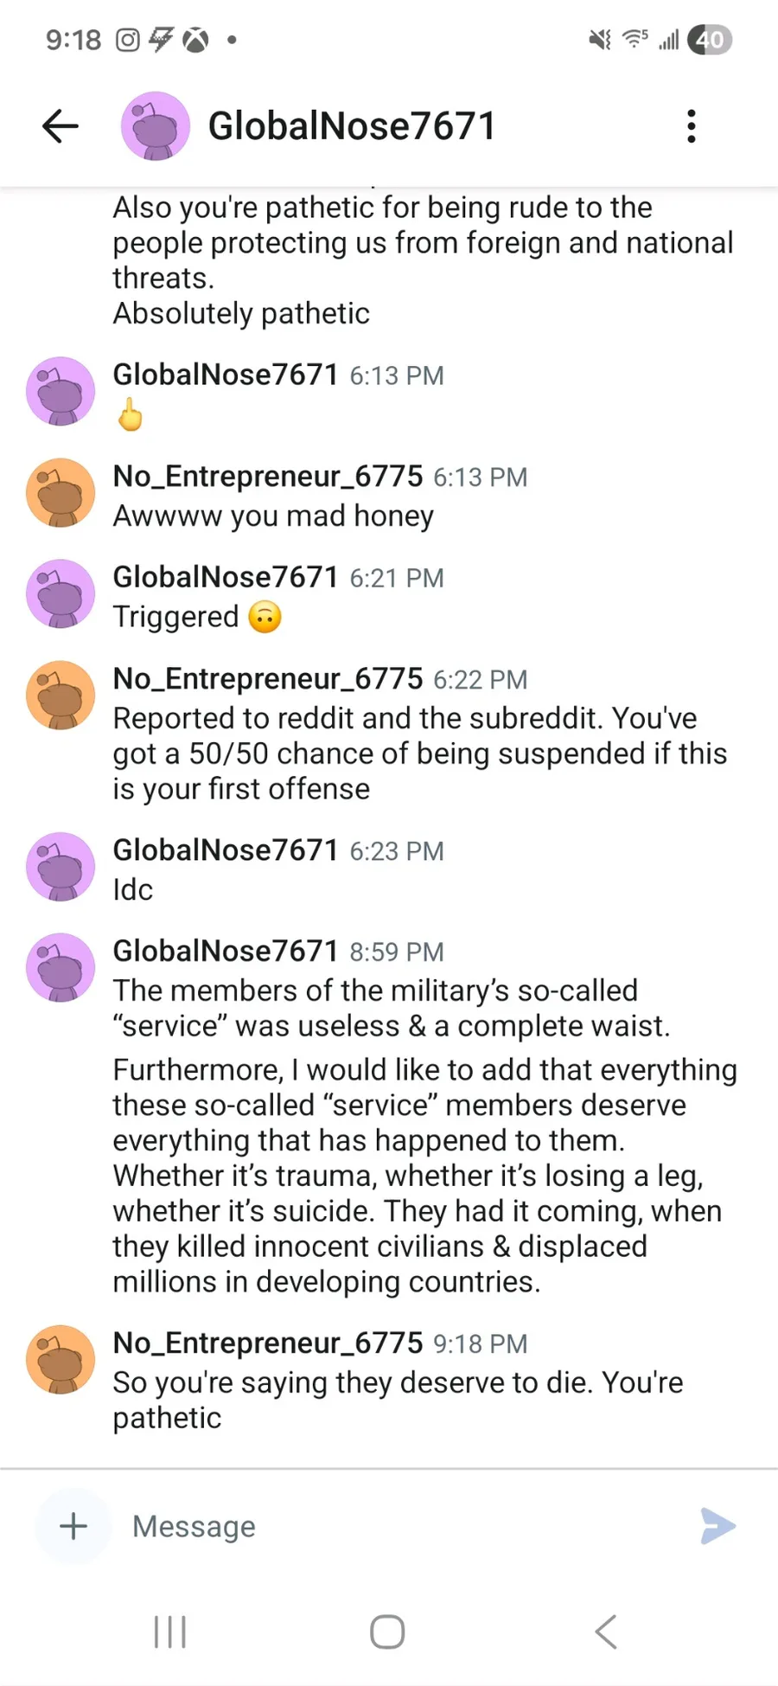Tap the Instagram notification icon in status bar
The image size is (778, 1686).
point(128,40)
